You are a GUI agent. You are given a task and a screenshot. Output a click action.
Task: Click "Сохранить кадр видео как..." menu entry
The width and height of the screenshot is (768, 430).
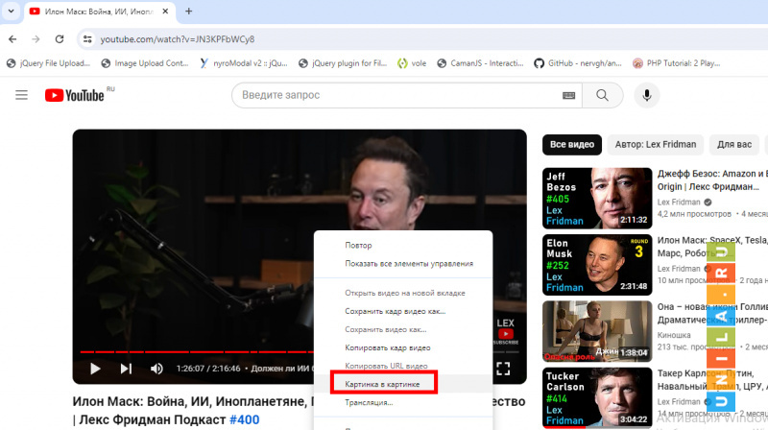coord(396,311)
